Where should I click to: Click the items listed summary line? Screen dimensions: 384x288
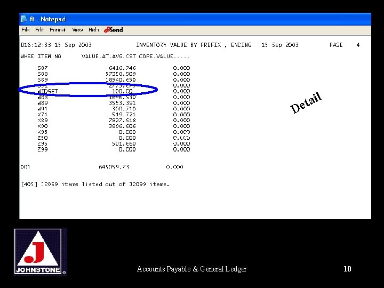[x=95, y=184]
